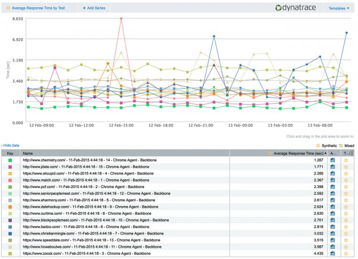Open chart icon for blackpeoplemeet.com row
The height and width of the screenshot is (259, 358).
coord(333,220)
